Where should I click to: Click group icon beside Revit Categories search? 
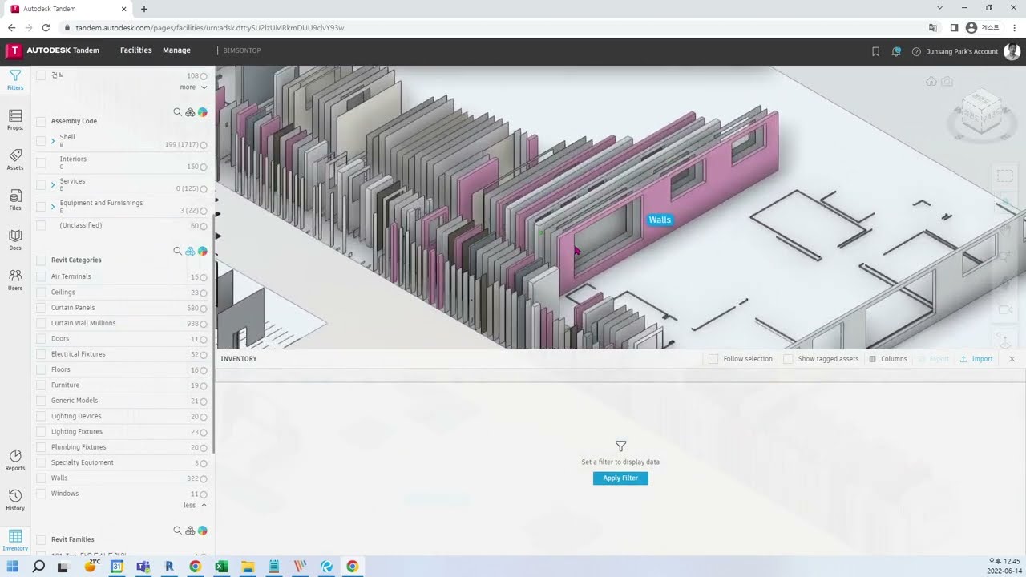pos(190,251)
